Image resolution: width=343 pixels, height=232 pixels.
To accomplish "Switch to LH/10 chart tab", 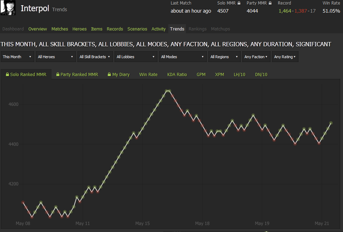I will (239, 75).
